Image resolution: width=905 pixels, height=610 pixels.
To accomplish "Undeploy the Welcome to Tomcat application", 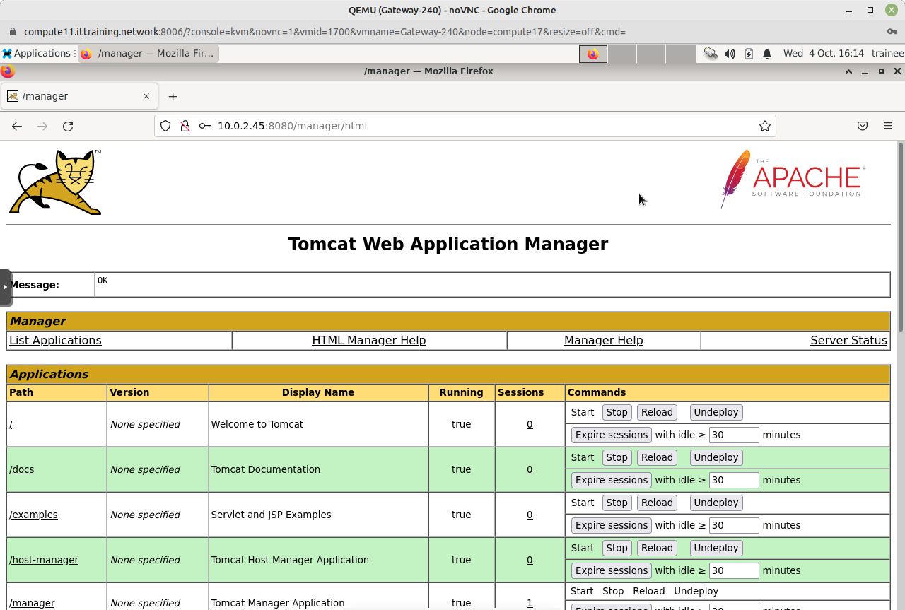I will (716, 412).
